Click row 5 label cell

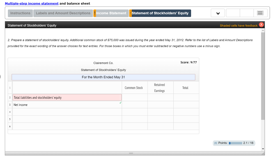point(67,119)
